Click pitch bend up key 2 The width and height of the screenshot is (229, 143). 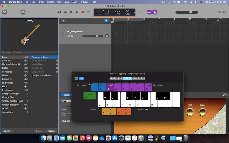(x=102, y=87)
